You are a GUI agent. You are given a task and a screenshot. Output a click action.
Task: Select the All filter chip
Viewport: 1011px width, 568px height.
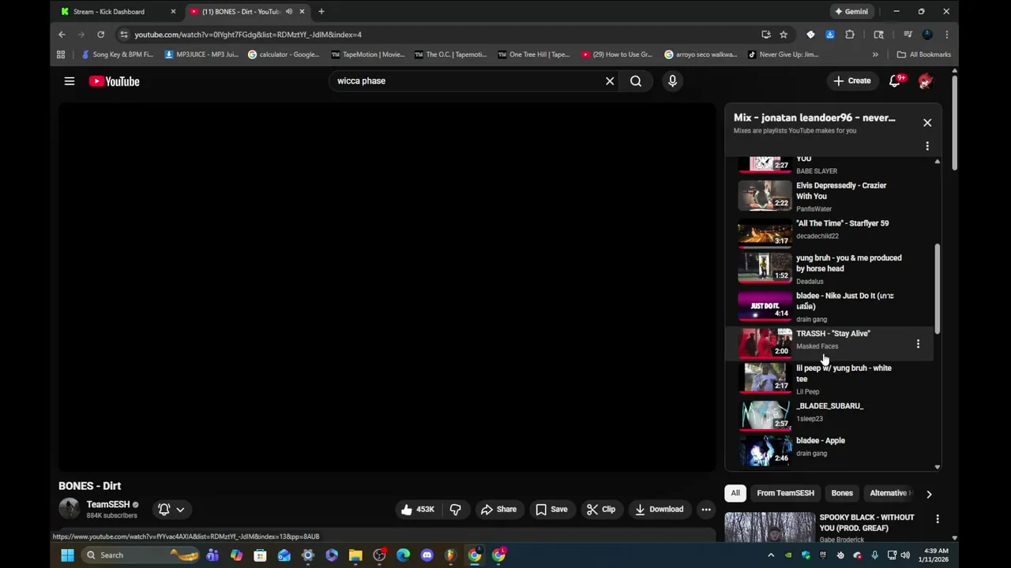(x=735, y=493)
